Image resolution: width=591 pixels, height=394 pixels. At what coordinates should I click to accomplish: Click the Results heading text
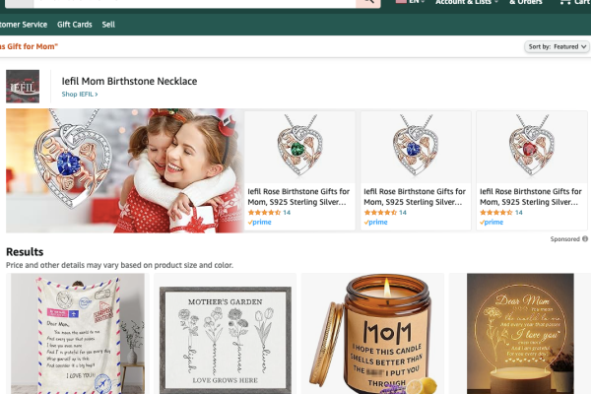25,251
